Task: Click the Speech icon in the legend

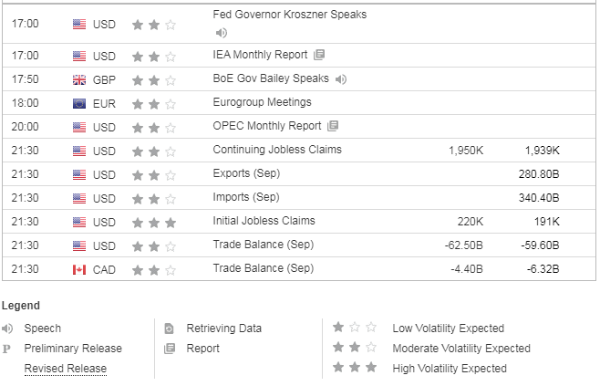Action: (7, 329)
